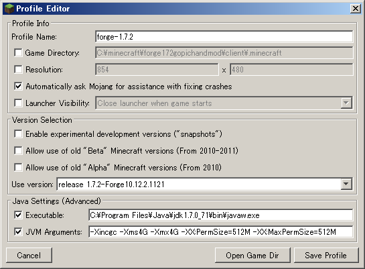The height and width of the screenshot is (269, 365).
Task: Uncheck the Java Executable checkbox
Action: coord(18,215)
